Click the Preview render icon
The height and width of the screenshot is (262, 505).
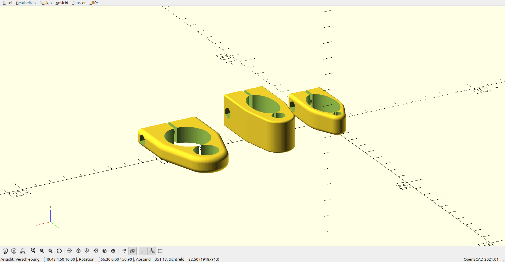click(5, 251)
